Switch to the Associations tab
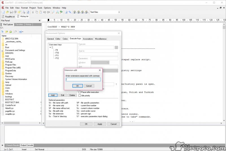 (x=88, y=39)
